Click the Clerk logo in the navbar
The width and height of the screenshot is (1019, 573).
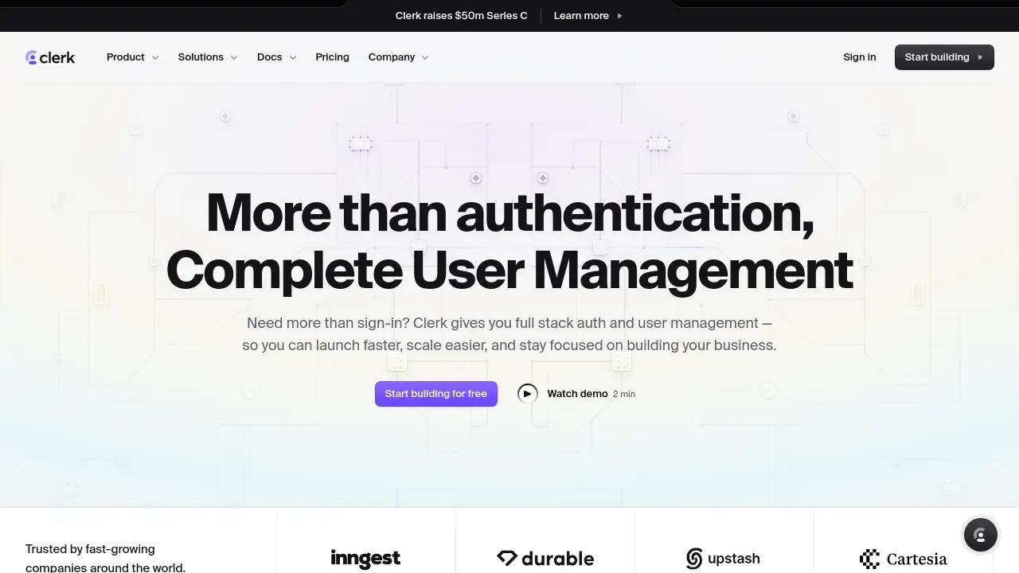[49, 57]
